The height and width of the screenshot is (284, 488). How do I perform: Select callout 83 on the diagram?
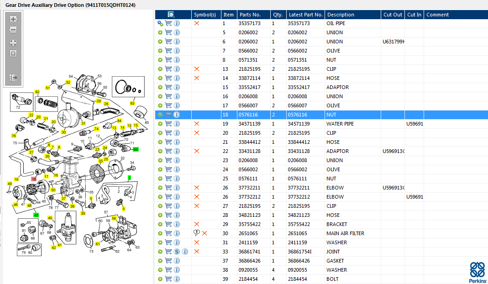point(132,103)
